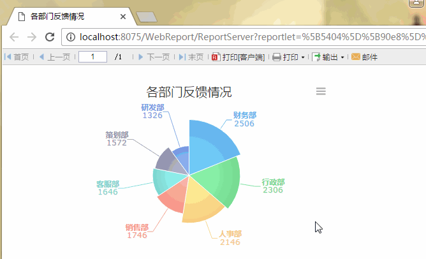Open the chart hamburger menu icon
Viewport: 426px width, 259px height.
click(x=321, y=91)
